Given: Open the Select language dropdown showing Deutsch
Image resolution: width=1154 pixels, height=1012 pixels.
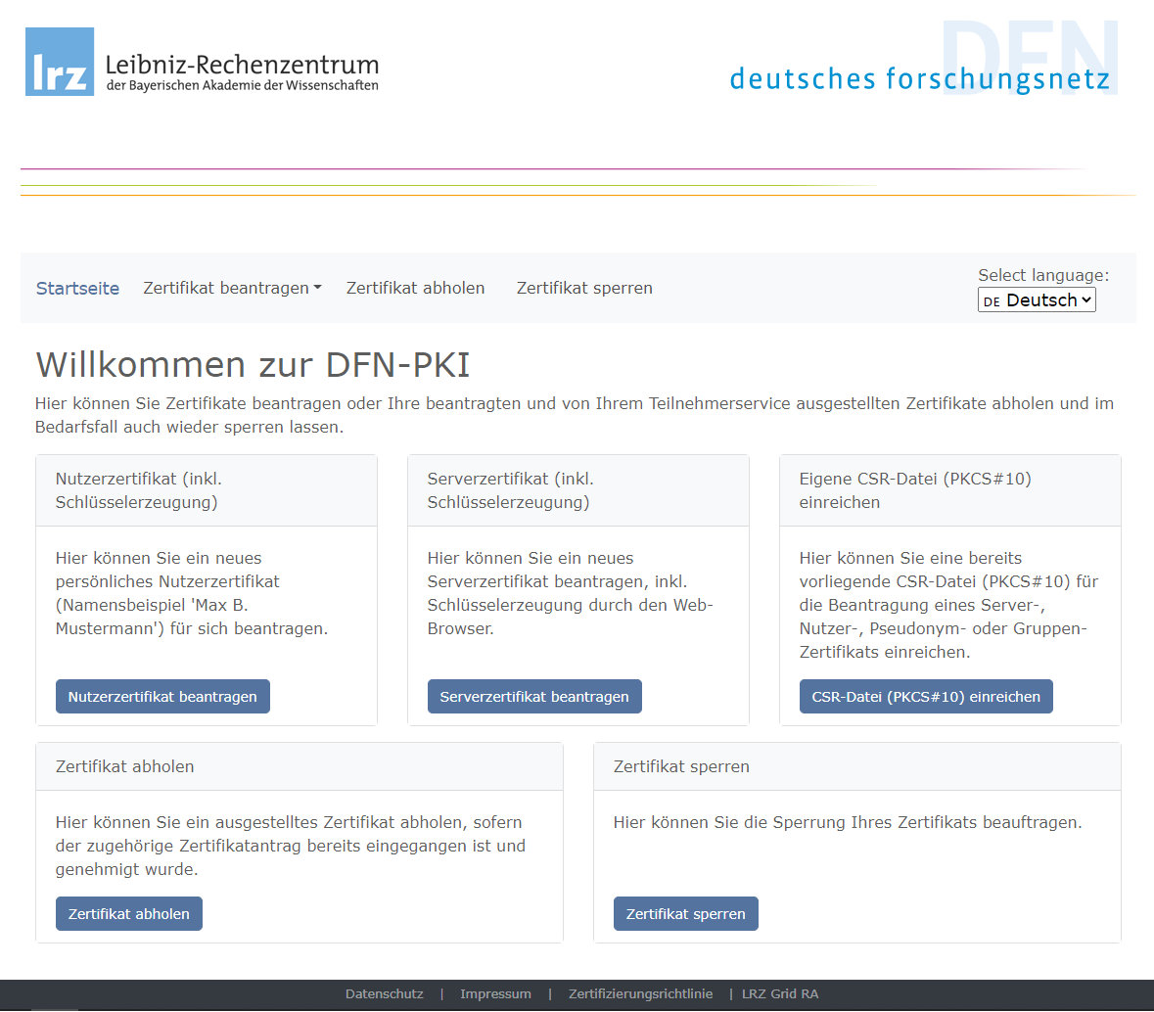Looking at the screenshot, I should click(x=1037, y=300).
